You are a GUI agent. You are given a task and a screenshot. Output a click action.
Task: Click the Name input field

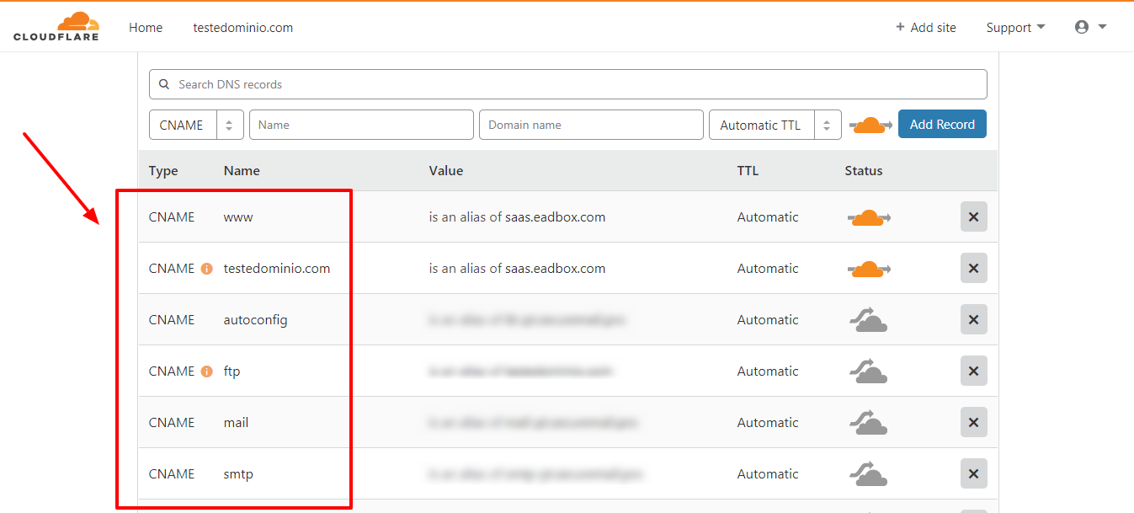coord(361,125)
